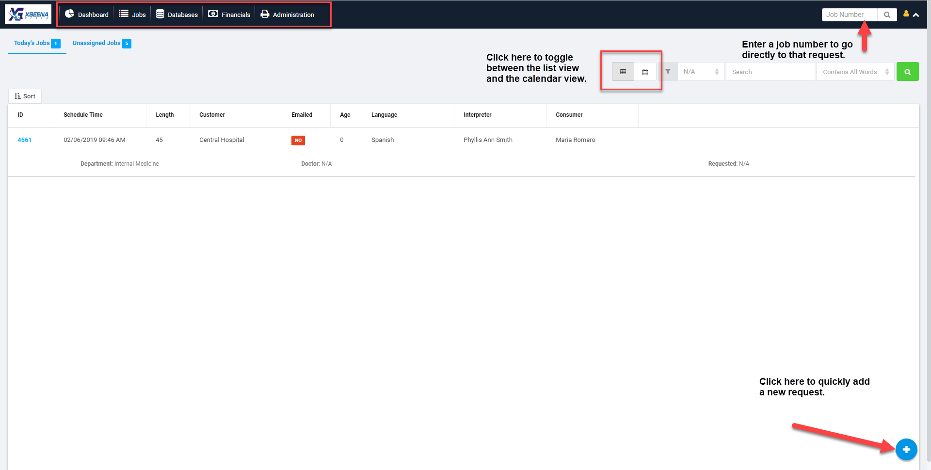Click the red NO emailed badge
This screenshot has height=470, width=931.
click(x=298, y=140)
